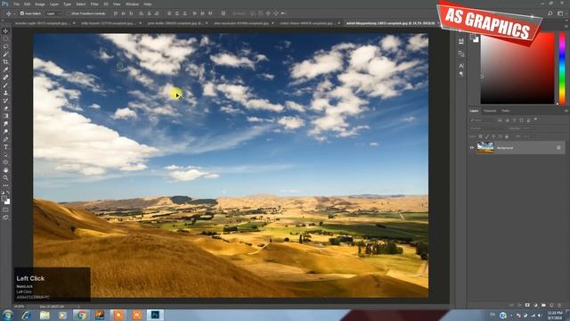Click the Lock transparent pixels icon
The image size is (570, 321).
point(480,136)
